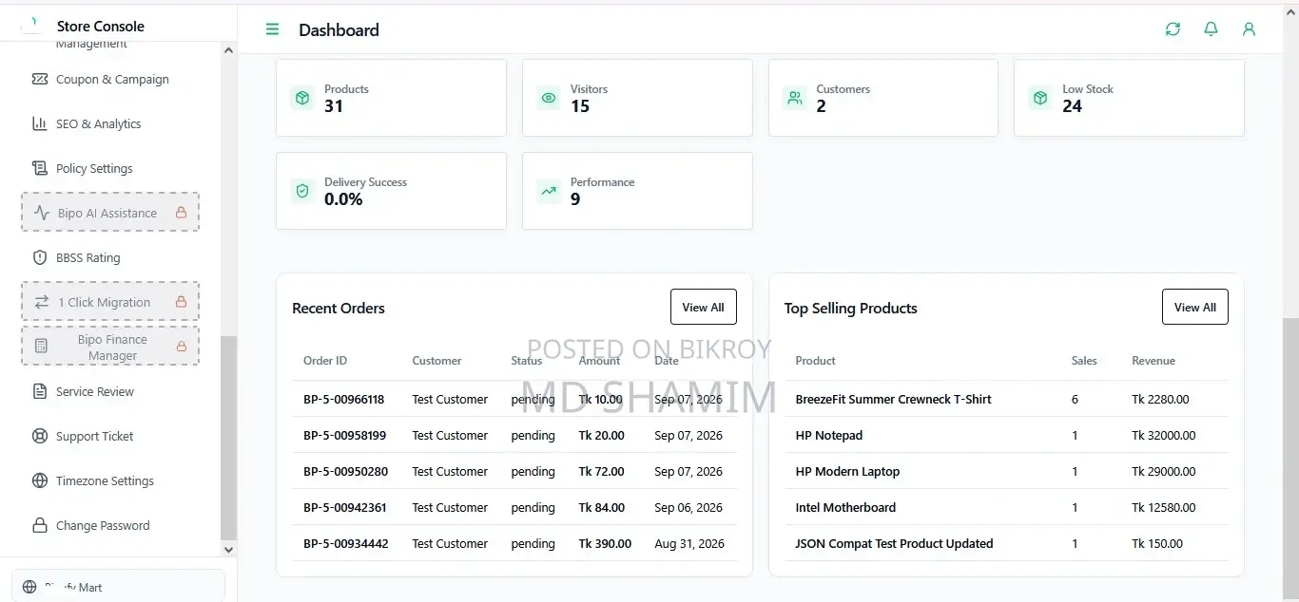Click the SEO & Analytics chart icon
This screenshot has height=602, width=1299.
pyautogui.click(x=40, y=123)
